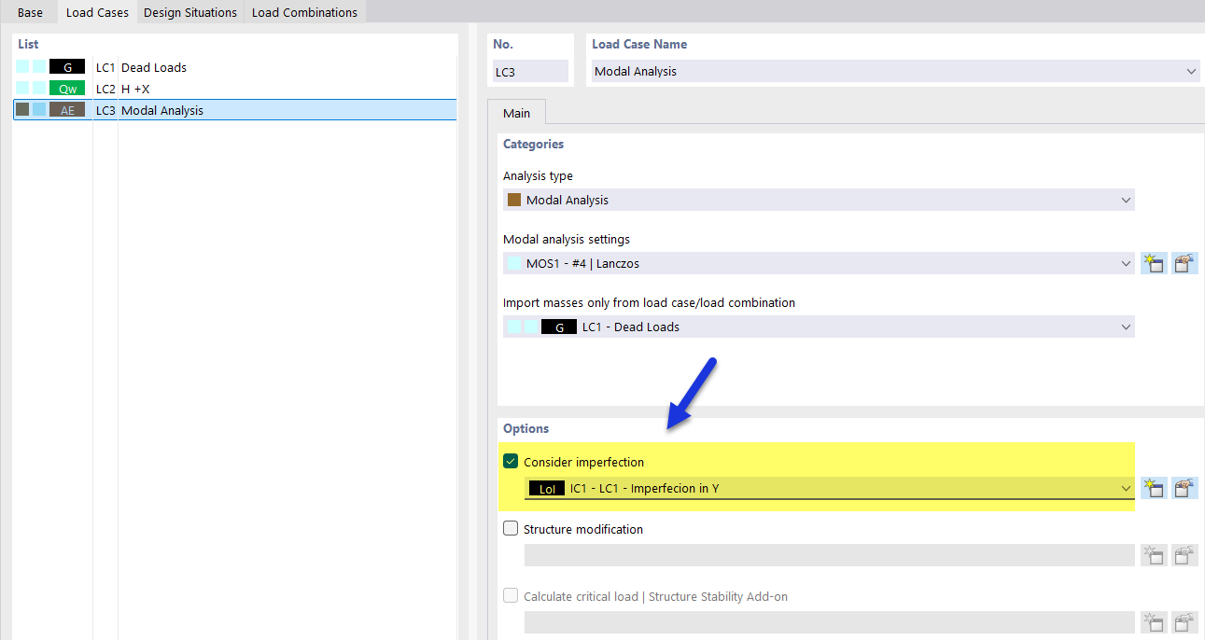1205x640 pixels.
Task: Select LC1 Dead Loads in the list
Action: (187, 67)
